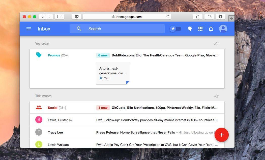Open the hamburger main menu
This screenshot has width=265, height=160.
29,29
